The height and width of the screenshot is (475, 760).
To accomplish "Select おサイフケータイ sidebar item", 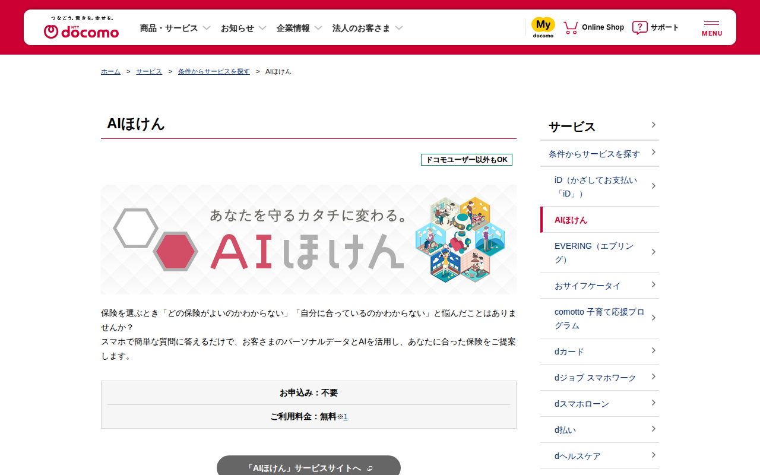I will coord(600,286).
